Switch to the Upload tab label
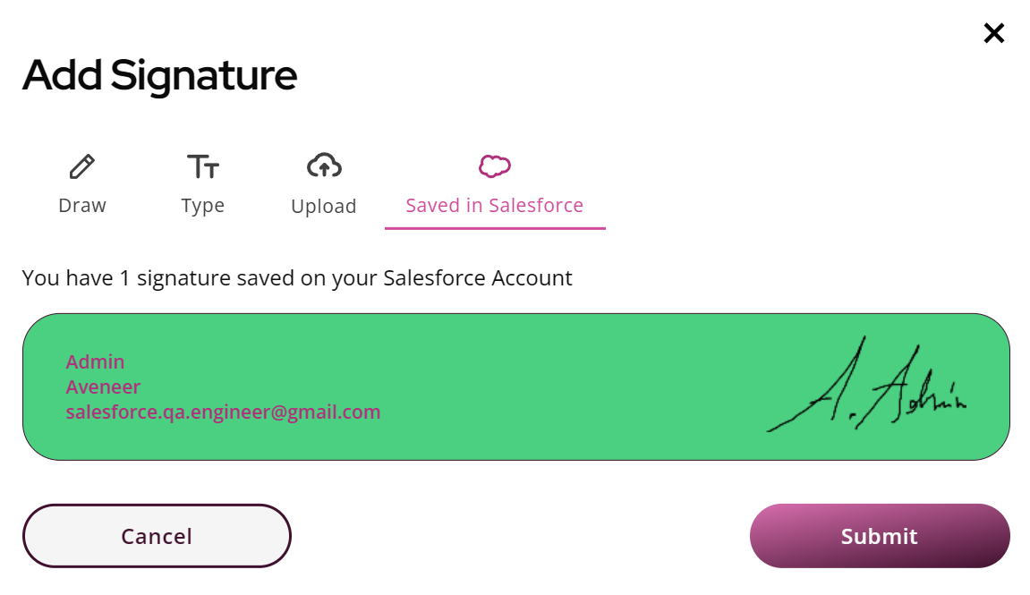Image resolution: width=1030 pixels, height=595 pixels. click(324, 206)
